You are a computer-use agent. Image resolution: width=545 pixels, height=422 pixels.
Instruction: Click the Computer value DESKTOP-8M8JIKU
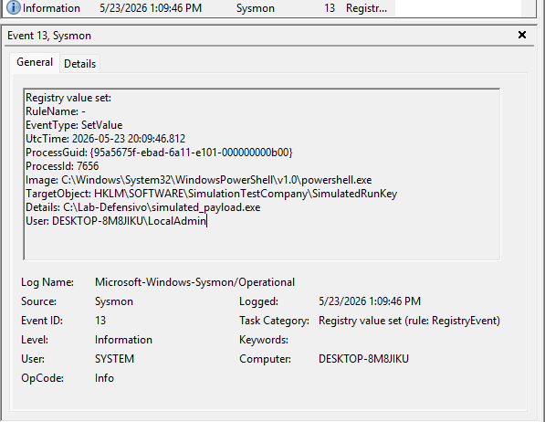tap(363, 359)
